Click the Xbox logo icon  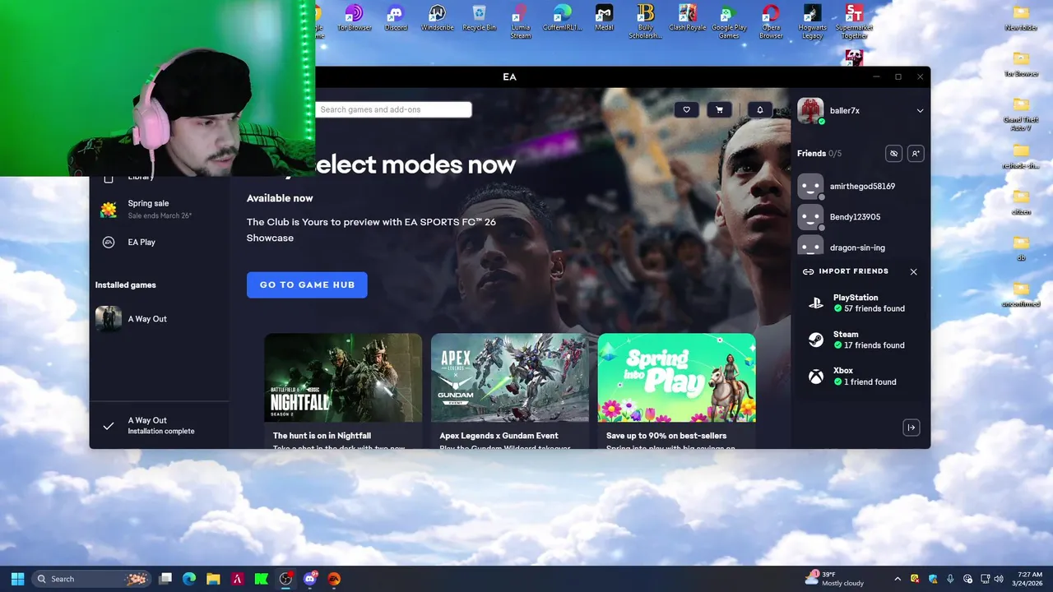click(x=815, y=377)
